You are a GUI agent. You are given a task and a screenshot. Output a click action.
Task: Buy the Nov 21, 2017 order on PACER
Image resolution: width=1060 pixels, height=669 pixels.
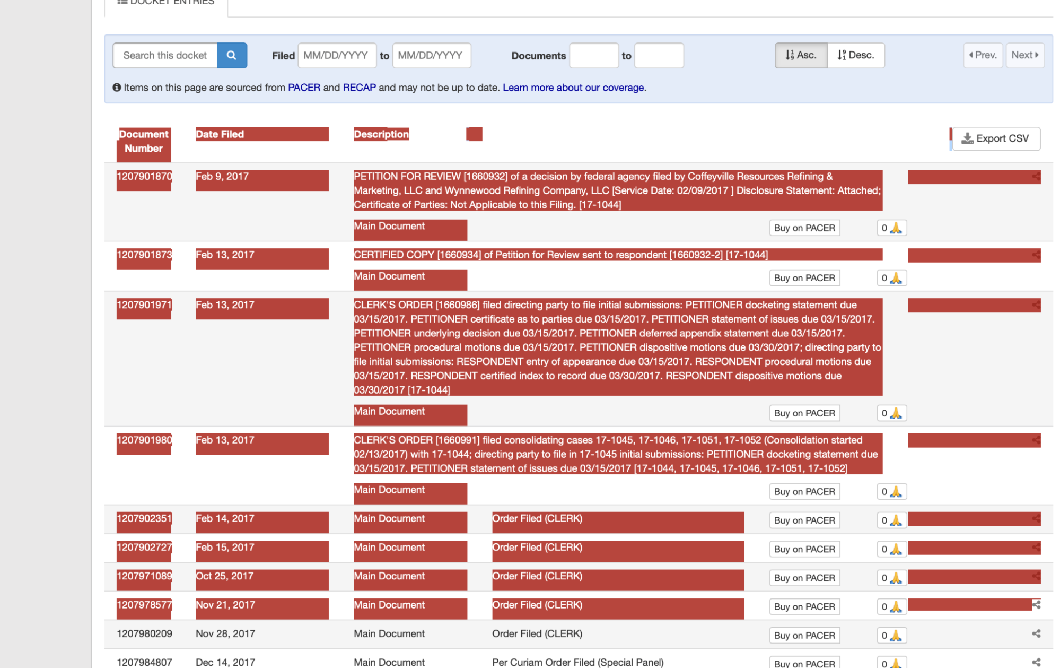804,606
